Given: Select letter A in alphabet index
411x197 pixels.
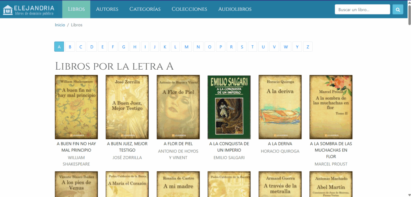Looking at the screenshot, I should click(x=59, y=47).
